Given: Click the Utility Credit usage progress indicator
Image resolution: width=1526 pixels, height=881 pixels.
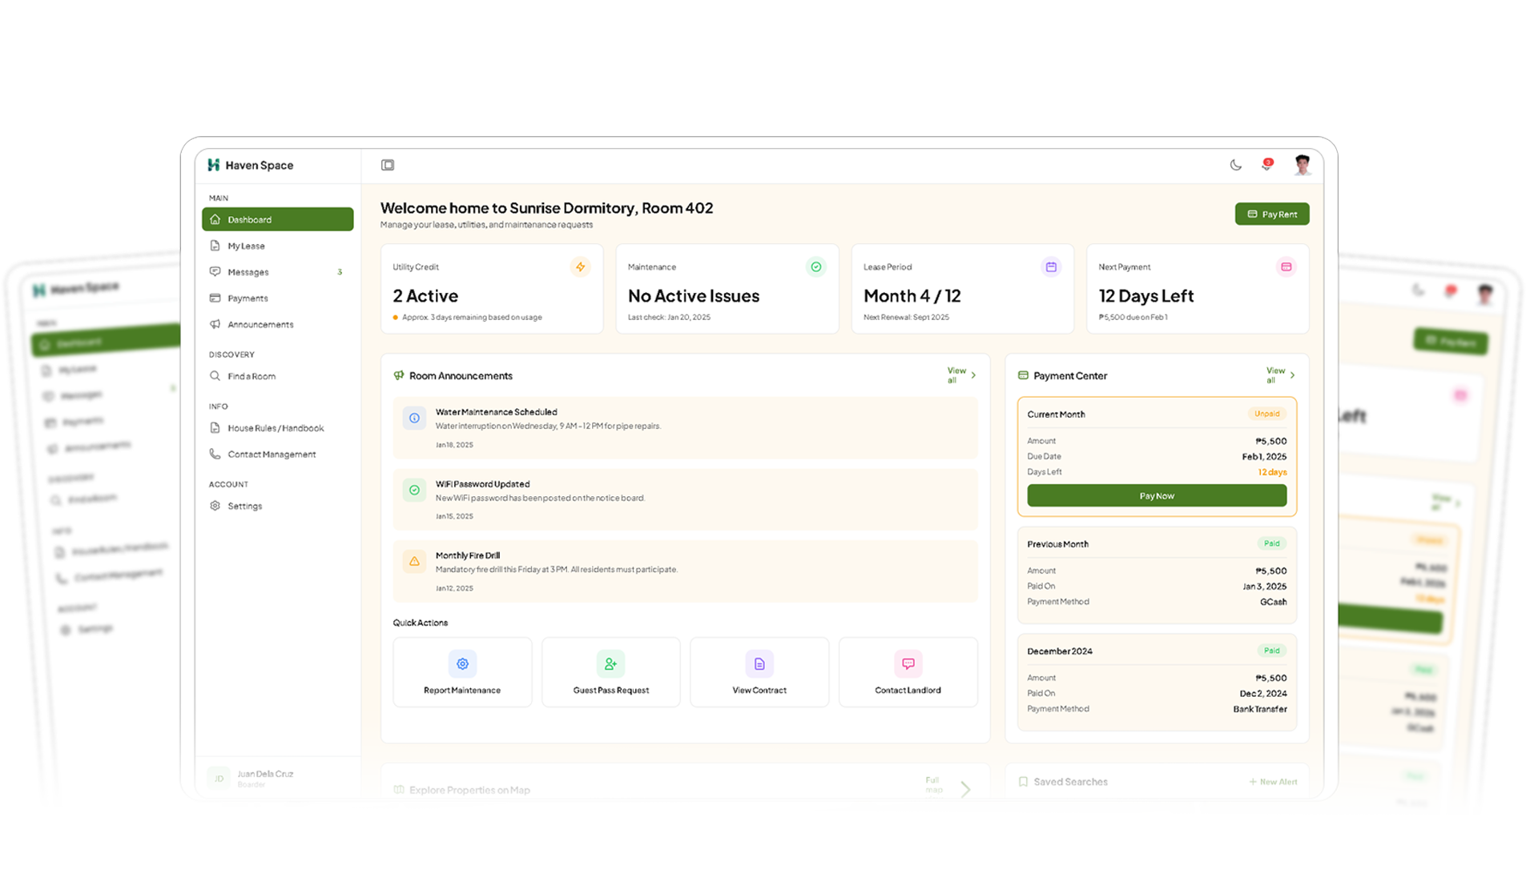Looking at the screenshot, I should 397,317.
